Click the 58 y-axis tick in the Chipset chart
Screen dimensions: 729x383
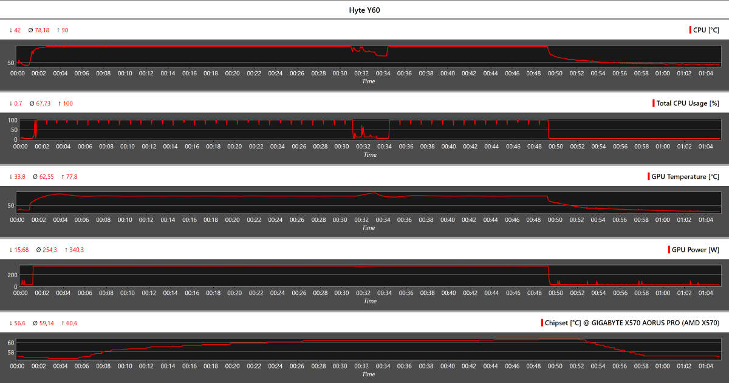(11, 352)
